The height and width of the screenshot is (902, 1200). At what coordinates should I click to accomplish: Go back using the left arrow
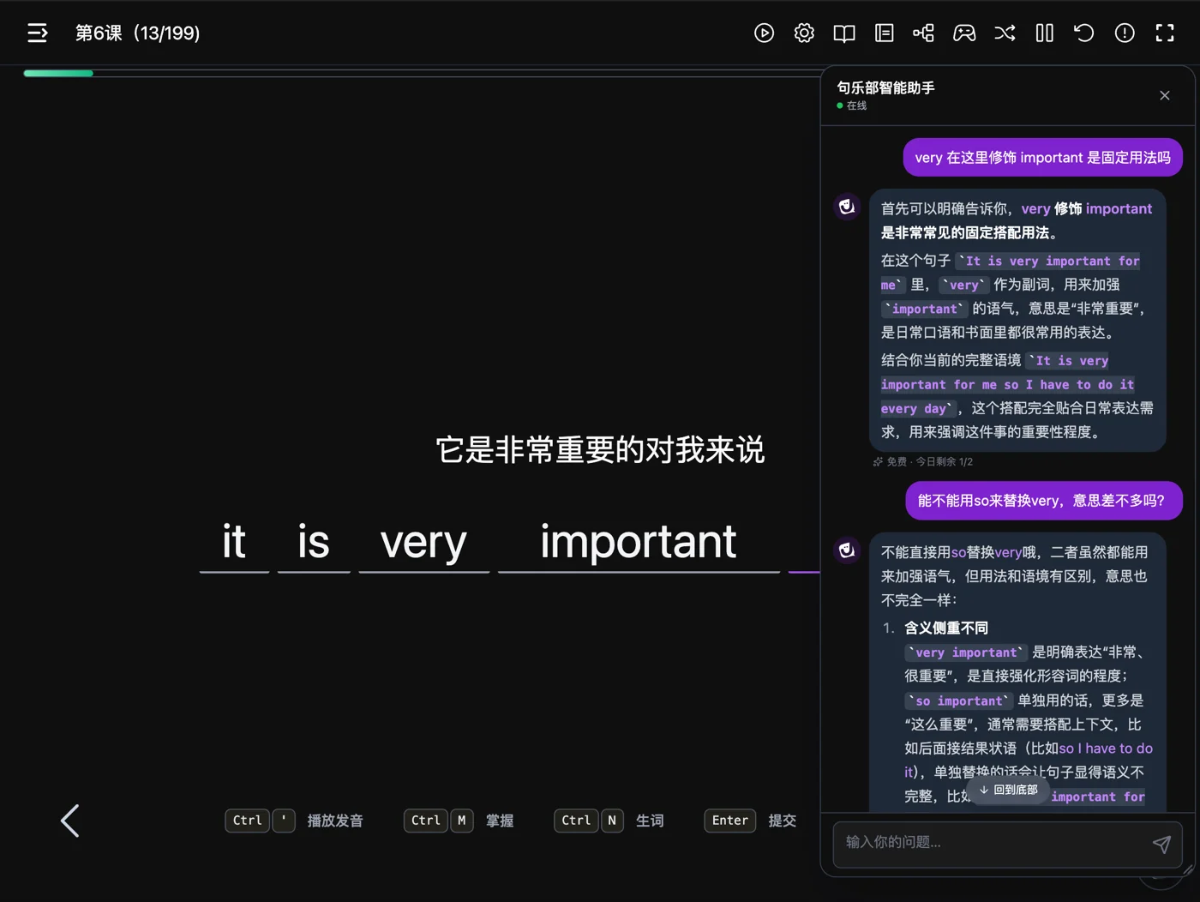(70, 821)
